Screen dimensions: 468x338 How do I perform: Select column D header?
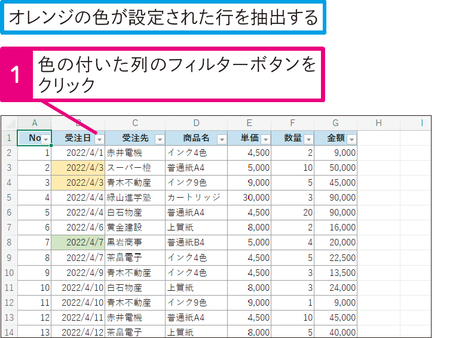(x=197, y=123)
